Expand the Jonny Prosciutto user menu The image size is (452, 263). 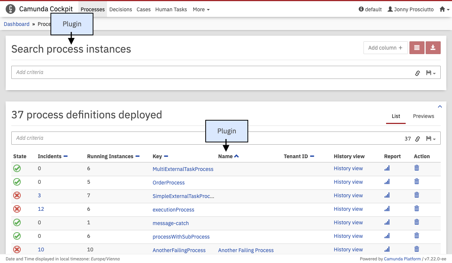410,9
